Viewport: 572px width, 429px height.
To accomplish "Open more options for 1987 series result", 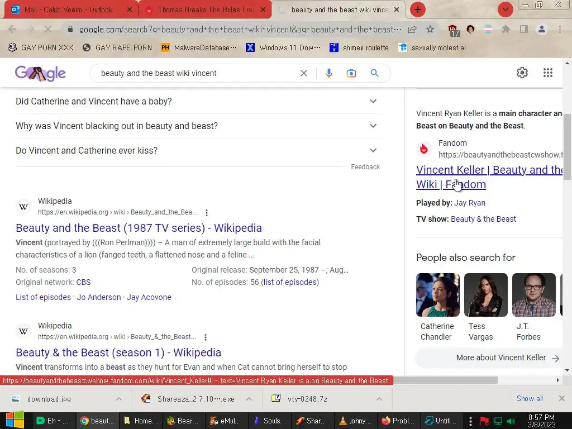I will coord(207,213).
